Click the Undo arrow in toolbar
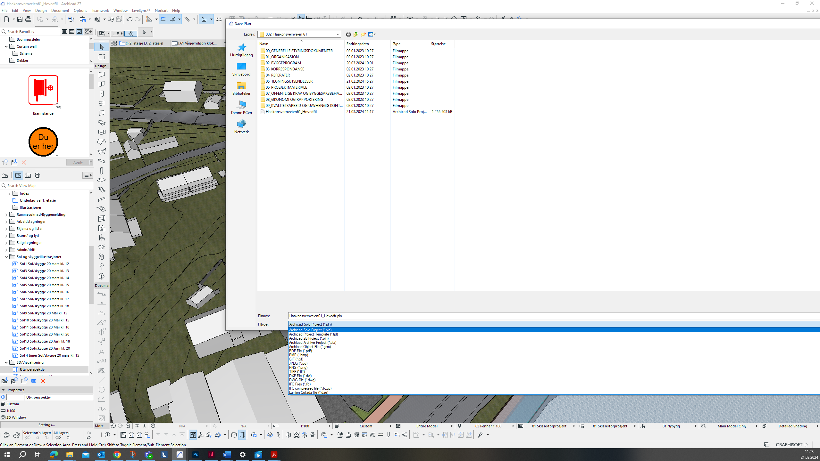The width and height of the screenshot is (820, 461). click(129, 19)
